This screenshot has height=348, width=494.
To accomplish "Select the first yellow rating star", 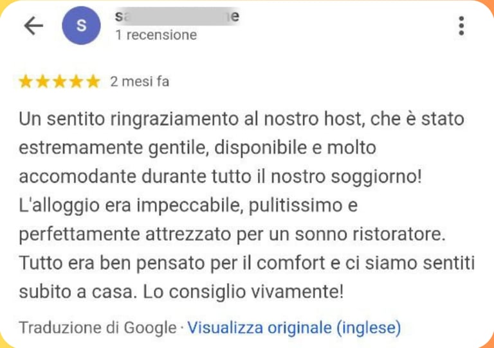I will [26, 82].
